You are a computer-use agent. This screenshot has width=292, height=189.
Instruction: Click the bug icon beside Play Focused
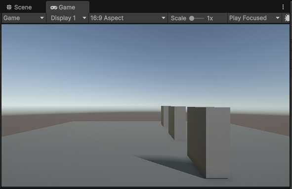[287, 18]
